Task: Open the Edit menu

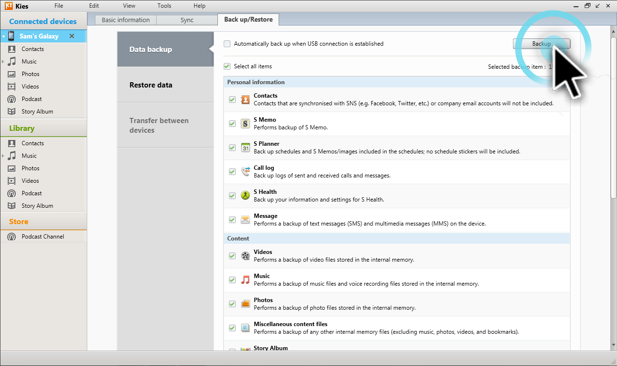Action: tap(94, 6)
